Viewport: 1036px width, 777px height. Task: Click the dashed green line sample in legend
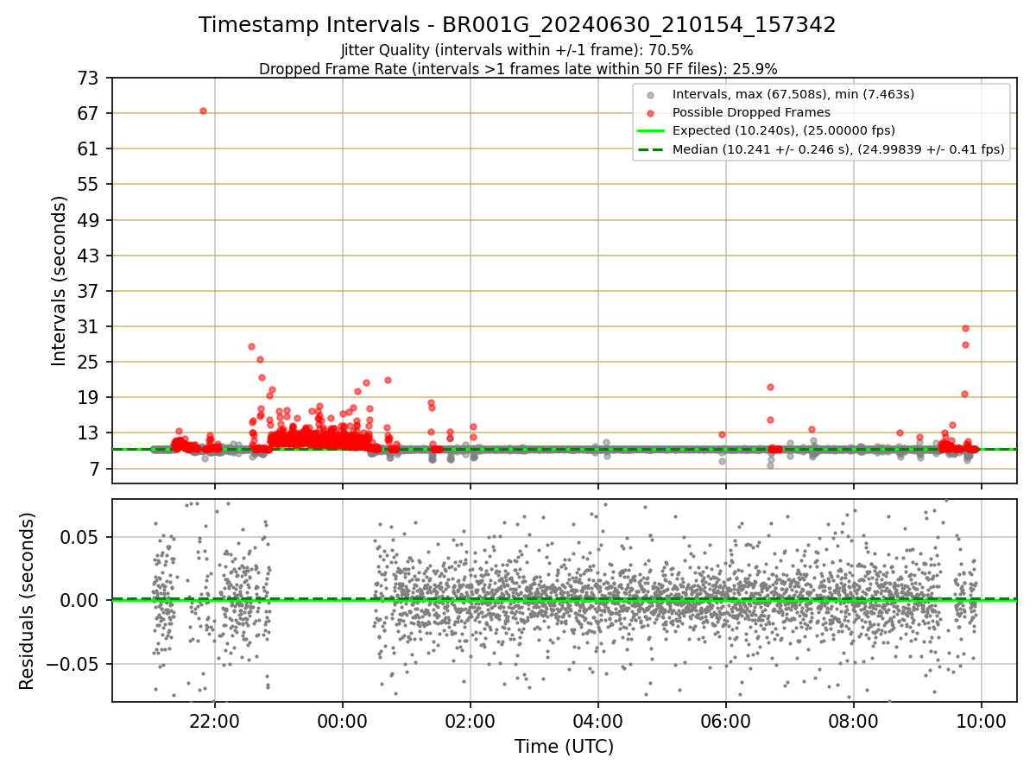(x=651, y=149)
